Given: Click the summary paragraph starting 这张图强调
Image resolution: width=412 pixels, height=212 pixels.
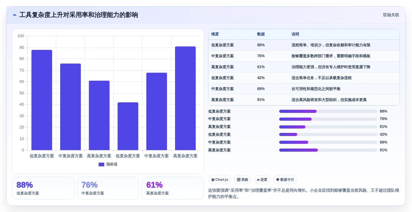Looking at the screenshot, I should (x=304, y=194).
